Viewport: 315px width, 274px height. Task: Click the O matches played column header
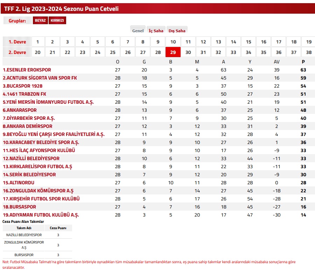118,62
